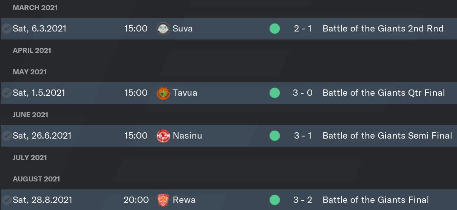Click the Rewa club badge icon
457x210 pixels.
(163, 200)
